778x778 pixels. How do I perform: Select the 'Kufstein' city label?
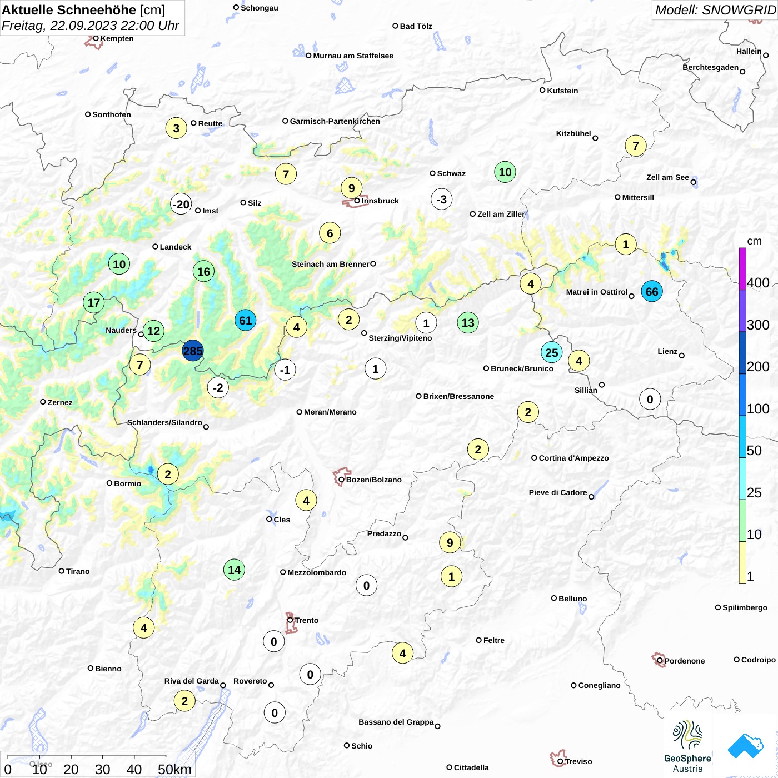562,91
